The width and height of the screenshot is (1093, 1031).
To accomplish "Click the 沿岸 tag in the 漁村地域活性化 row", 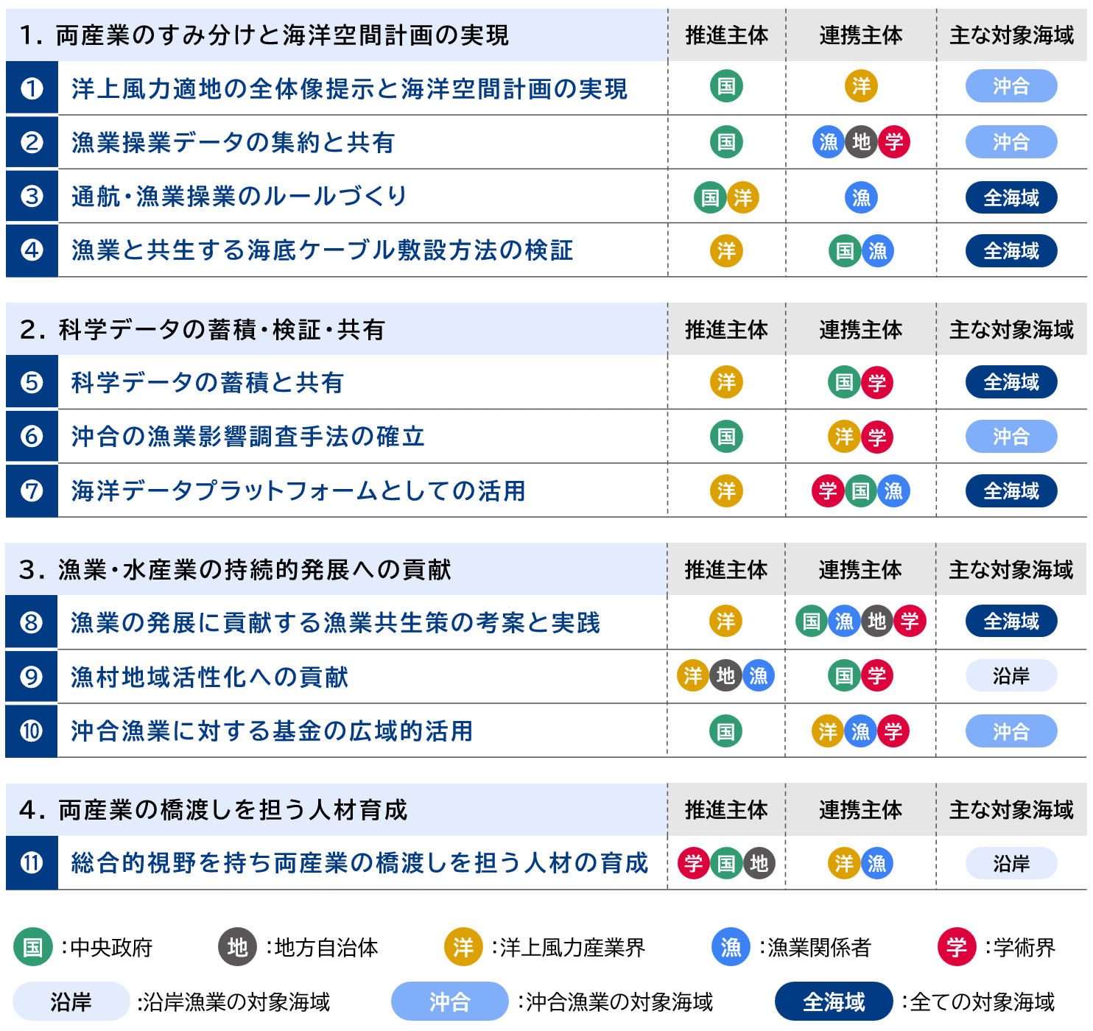I will tap(1011, 676).
